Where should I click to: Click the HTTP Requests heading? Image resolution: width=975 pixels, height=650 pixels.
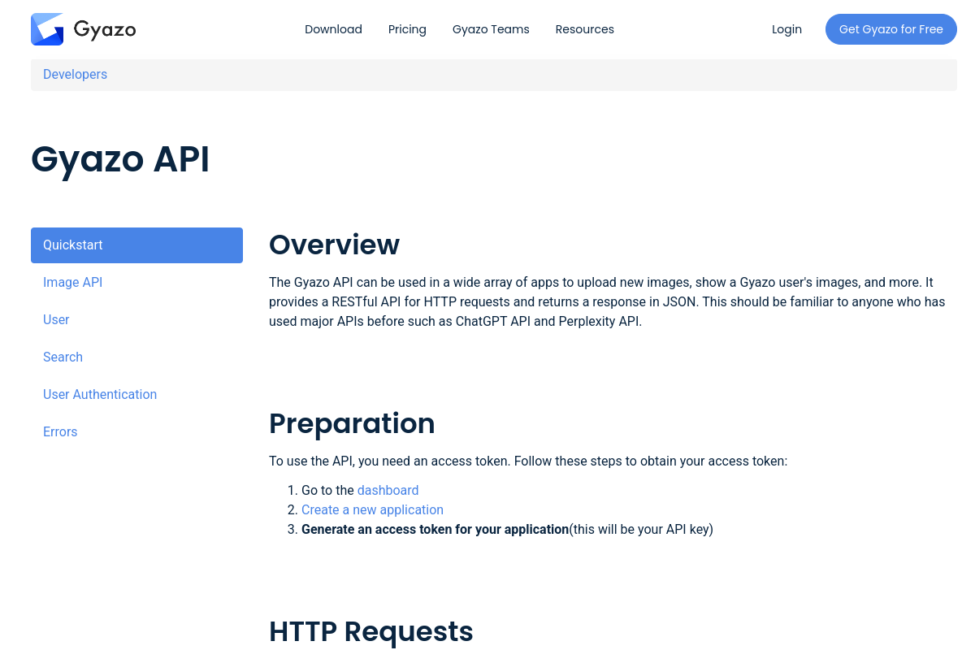pos(371,631)
